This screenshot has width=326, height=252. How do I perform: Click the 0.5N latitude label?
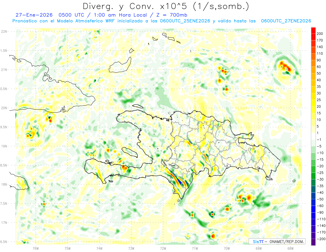coord(4,89)
